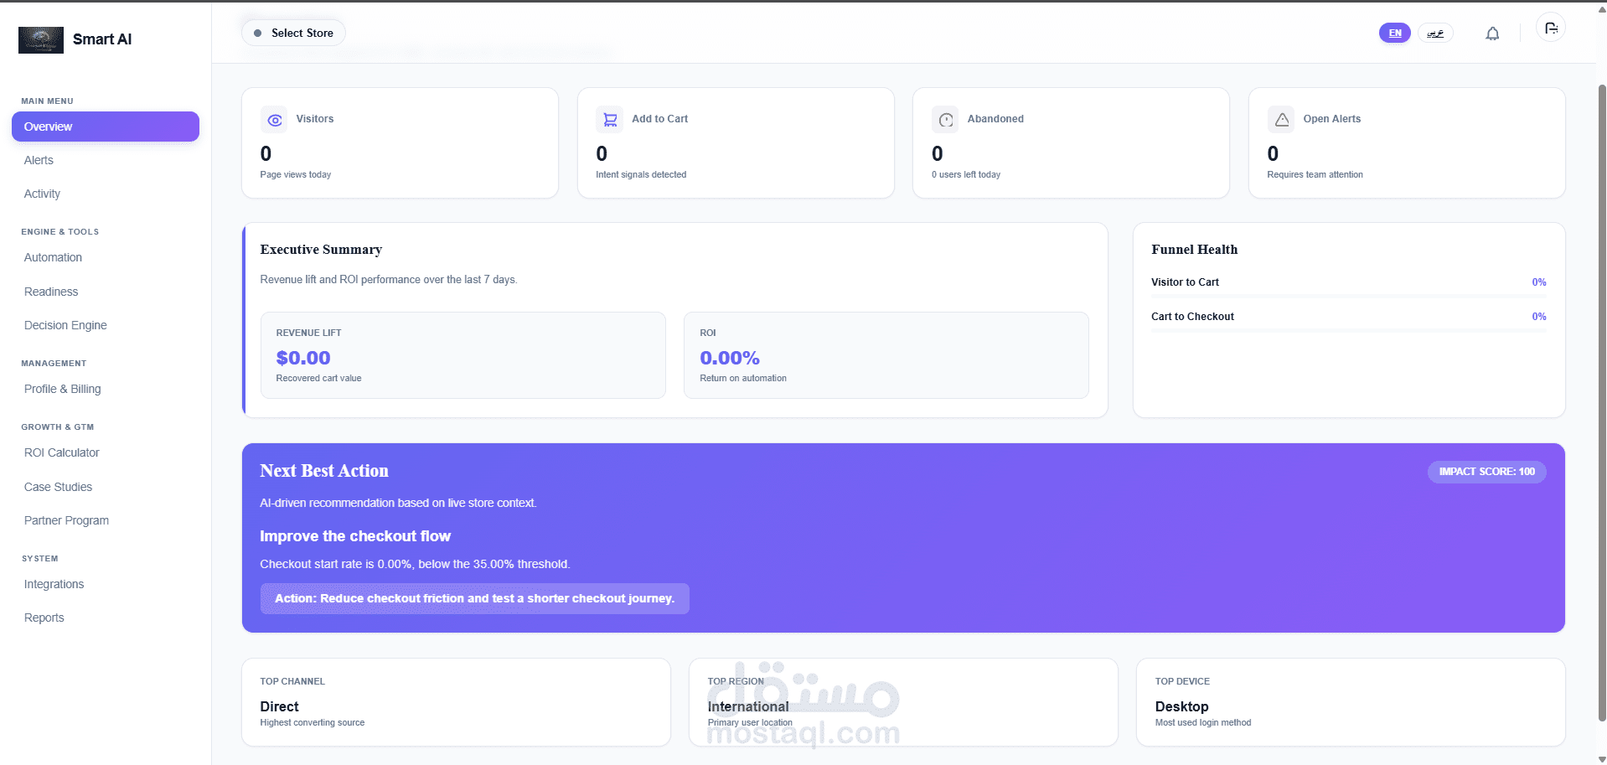Click the Visitor to Cart progress bar
The width and height of the screenshot is (1607, 765).
point(1349,297)
